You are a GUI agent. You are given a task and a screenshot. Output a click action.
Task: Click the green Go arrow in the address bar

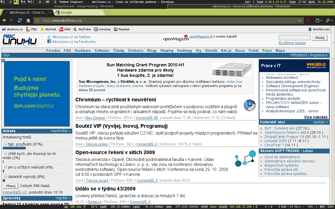pos(300,20)
